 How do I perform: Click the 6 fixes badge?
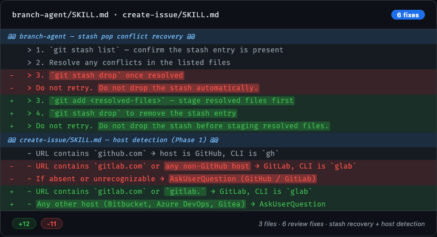[408, 15]
